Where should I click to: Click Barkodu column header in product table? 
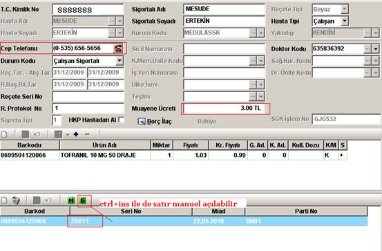pos(30,145)
